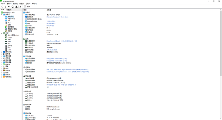Screen dimensions: 222x120
Task: Click the 16276 MB system memory value
Action: pyautogui.click(x=49, y=48)
